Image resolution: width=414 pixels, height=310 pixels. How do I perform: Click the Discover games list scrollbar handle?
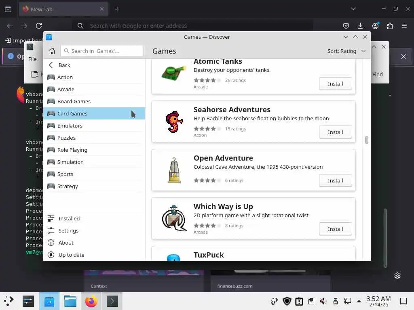[x=366, y=140]
